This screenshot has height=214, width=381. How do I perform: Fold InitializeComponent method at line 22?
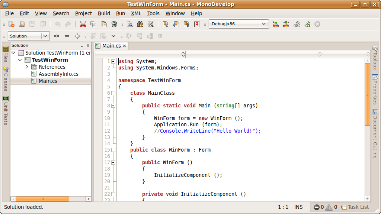click(113, 194)
